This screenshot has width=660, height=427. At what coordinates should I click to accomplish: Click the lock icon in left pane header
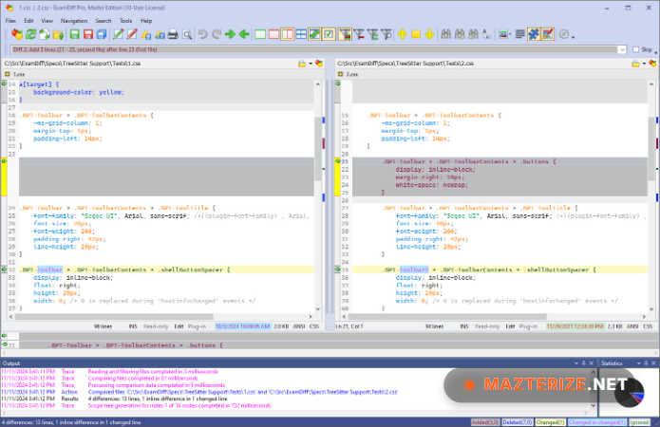coord(302,64)
